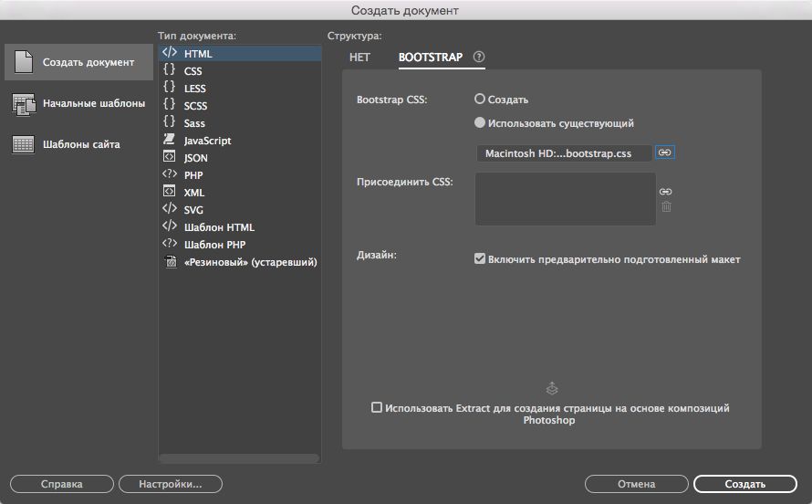Select Шаблон PHP document type text
This screenshot has height=504, width=812.
tap(215, 245)
